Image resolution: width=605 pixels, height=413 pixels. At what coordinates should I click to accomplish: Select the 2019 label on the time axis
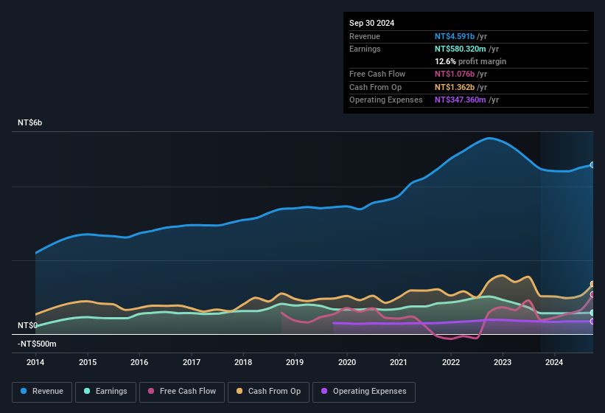coord(295,362)
